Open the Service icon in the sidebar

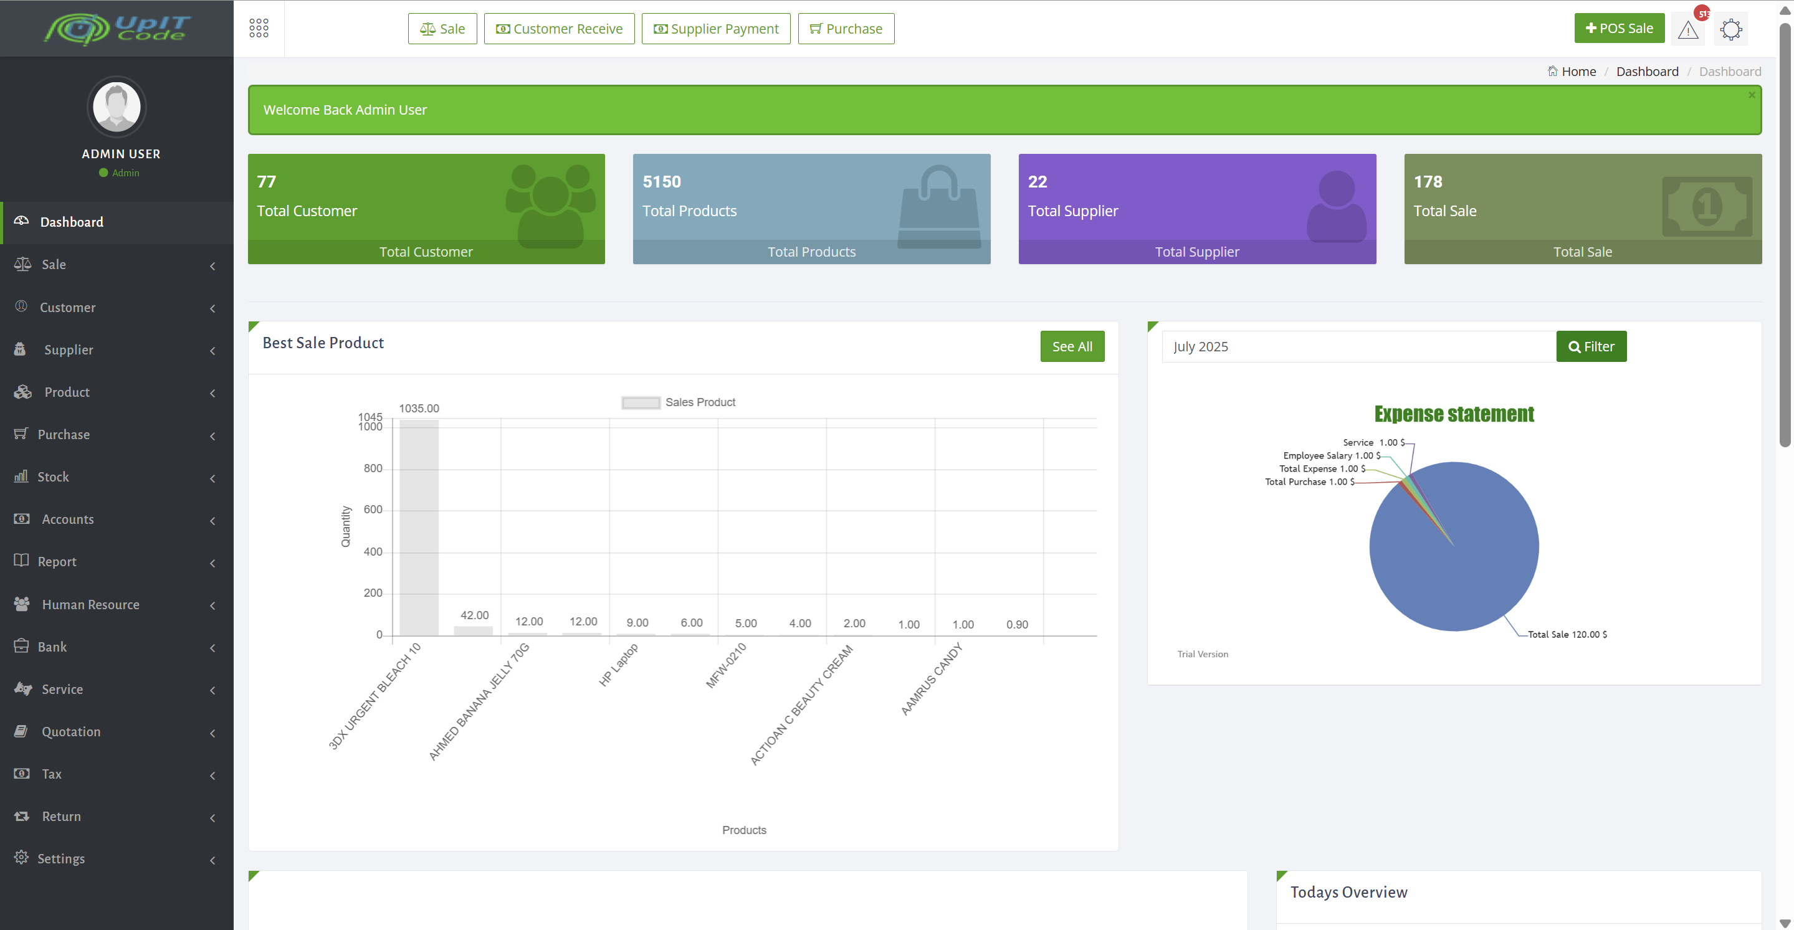[x=22, y=688]
